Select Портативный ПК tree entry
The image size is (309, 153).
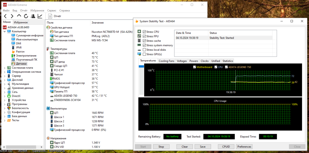(27, 59)
